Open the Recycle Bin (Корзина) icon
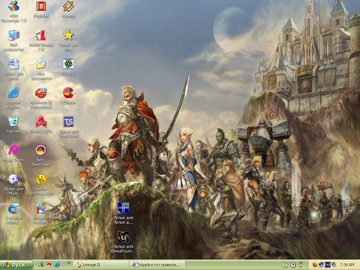 (13, 122)
